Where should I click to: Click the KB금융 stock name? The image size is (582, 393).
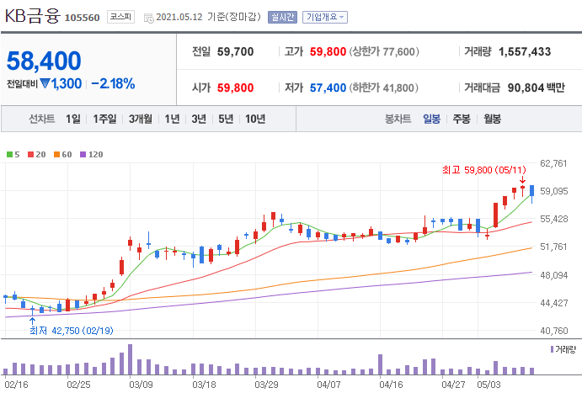[x=32, y=16]
